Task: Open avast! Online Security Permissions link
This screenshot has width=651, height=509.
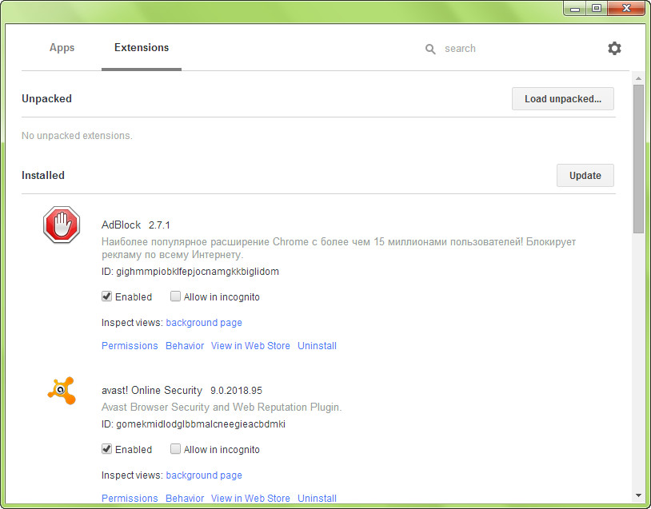Action: (x=130, y=499)
